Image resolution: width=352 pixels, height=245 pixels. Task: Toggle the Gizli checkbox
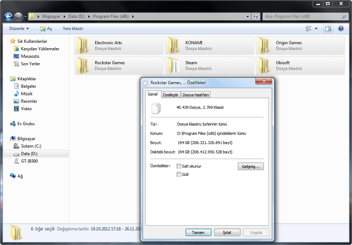(x=179, y=174)
